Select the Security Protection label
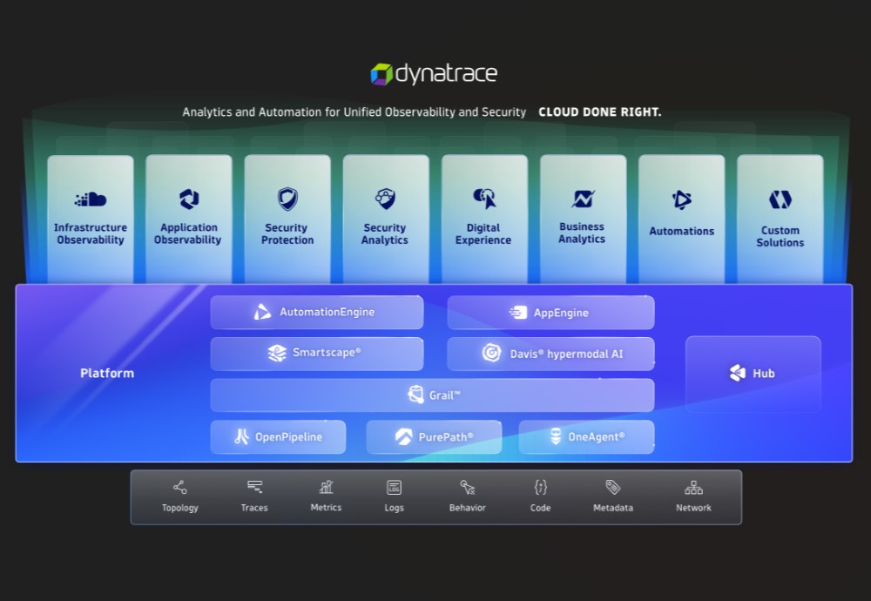Viewport: 871px width, 601px height. click(287, 233)
